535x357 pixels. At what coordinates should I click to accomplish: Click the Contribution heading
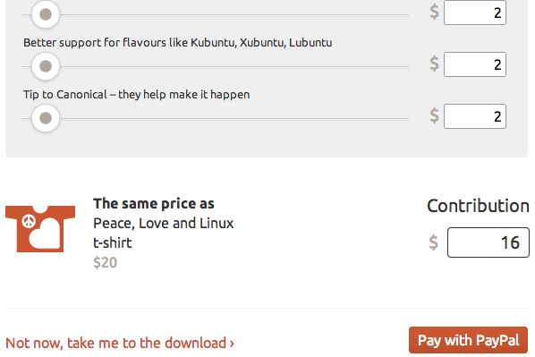click(x=478, y=206)
